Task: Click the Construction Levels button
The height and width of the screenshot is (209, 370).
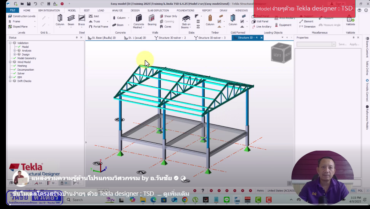Action: (22, 16)
